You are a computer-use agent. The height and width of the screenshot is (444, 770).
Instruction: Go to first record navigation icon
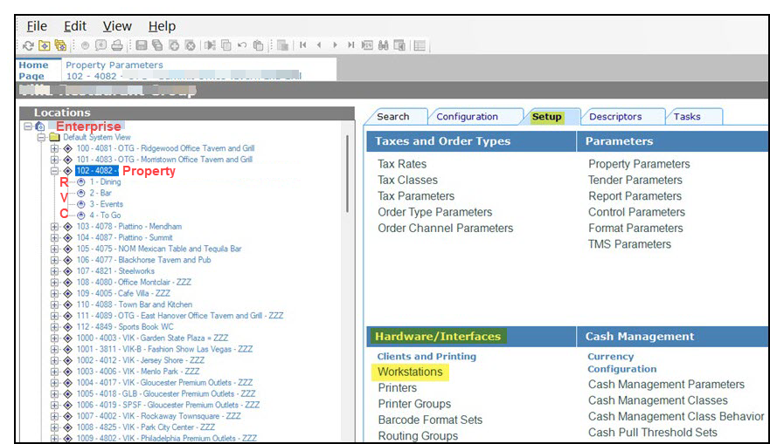303,45
